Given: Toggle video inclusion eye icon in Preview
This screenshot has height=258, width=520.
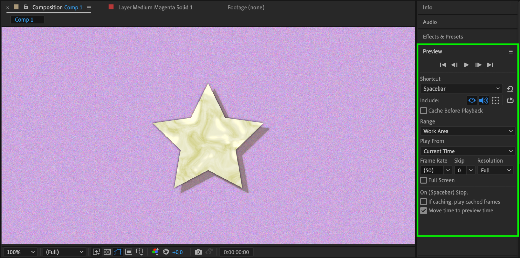Looking at the screenshot, I should point(472,100).
